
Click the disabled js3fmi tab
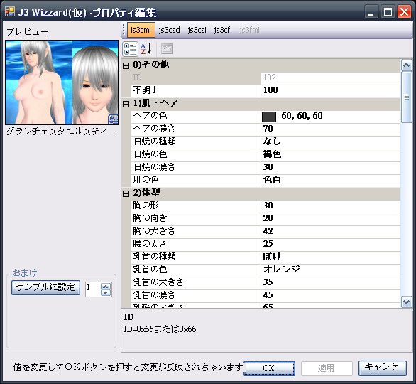(250, 30)
